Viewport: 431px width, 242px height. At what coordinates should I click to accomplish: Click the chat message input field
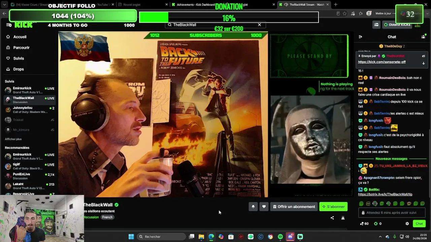tap(392, 212)
